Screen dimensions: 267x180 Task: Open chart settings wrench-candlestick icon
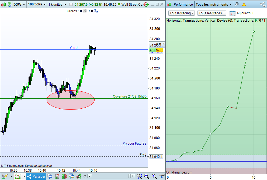(79, 176)
